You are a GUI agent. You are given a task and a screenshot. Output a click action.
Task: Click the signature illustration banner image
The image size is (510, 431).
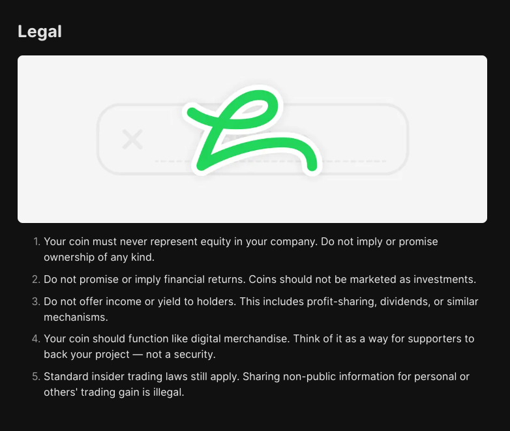point(252,140)
